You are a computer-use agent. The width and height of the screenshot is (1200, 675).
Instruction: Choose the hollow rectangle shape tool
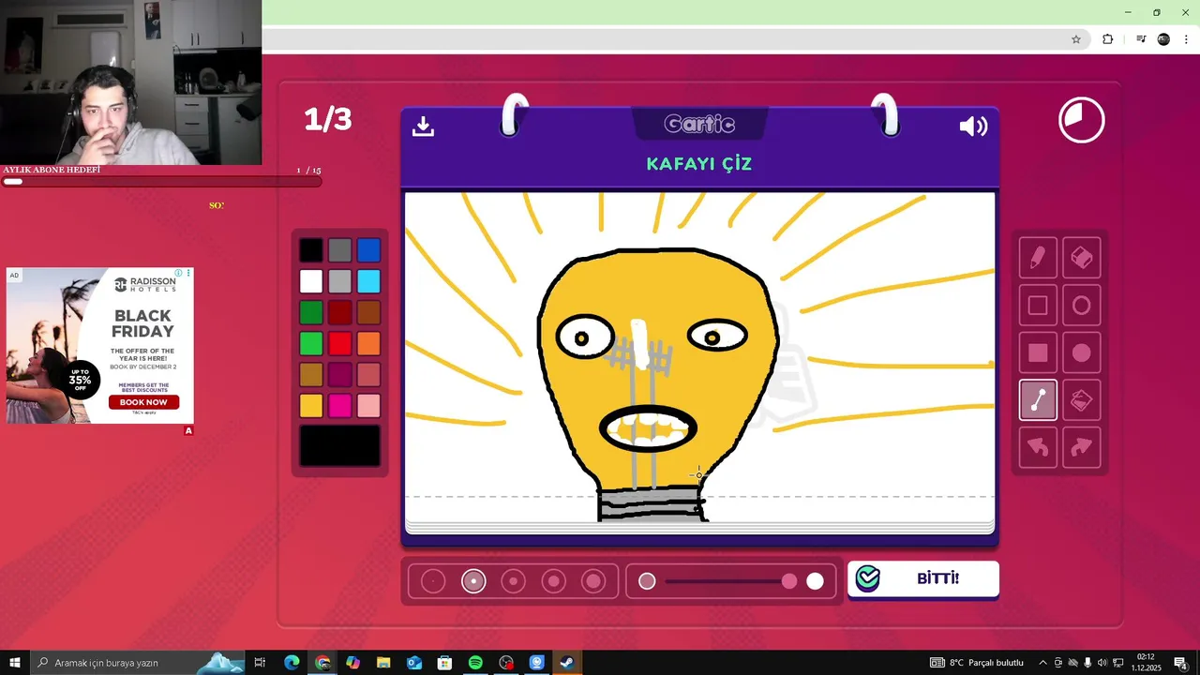pos(1038,305)
